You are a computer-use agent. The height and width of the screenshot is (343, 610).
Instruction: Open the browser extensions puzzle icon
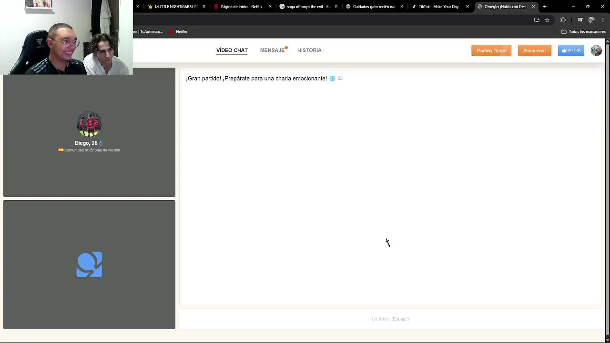[x=563, y=20]
